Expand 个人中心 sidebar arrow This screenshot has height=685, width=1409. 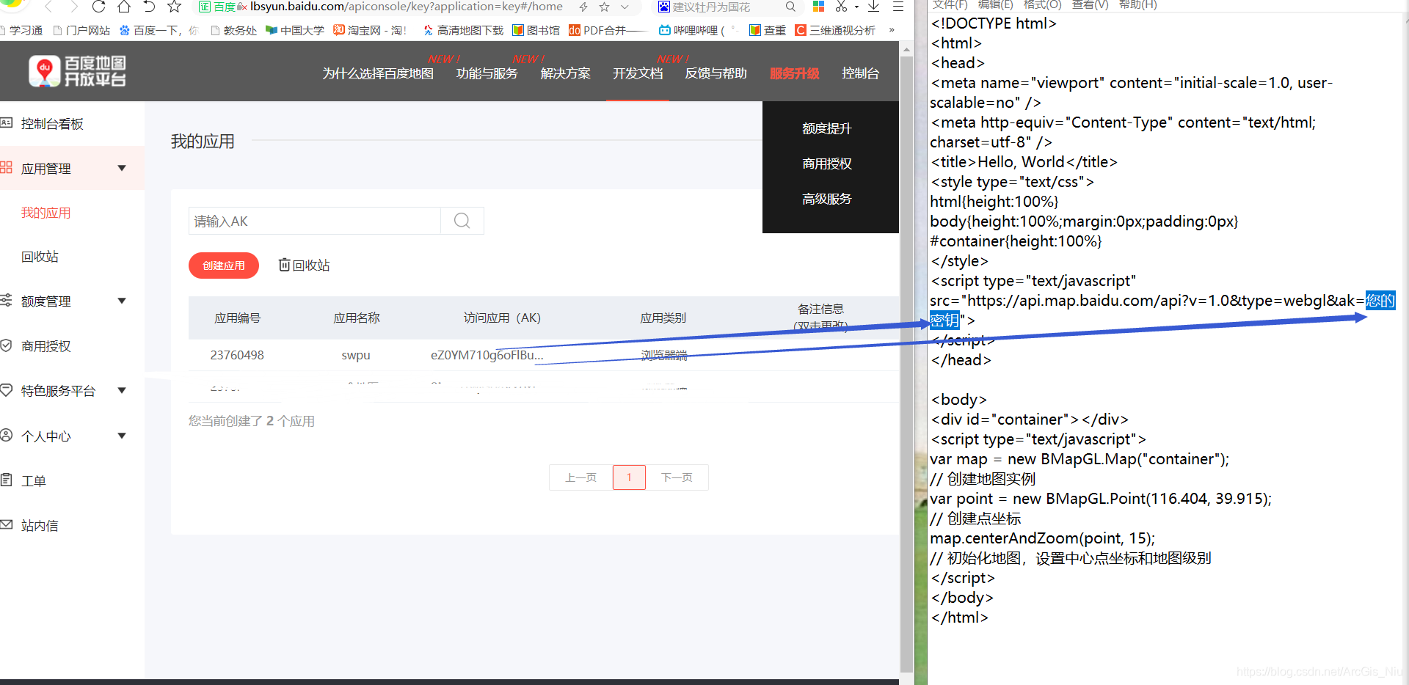tap(122, 436)
